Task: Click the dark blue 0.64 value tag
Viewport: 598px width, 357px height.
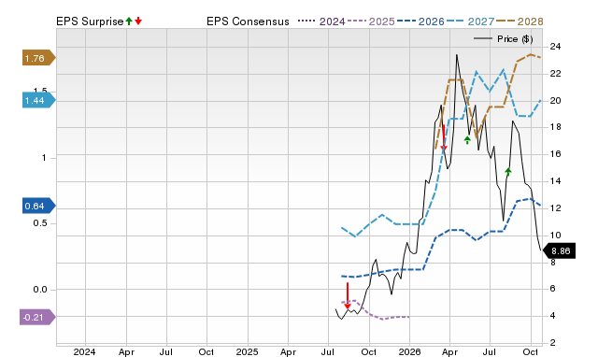Action: (38, 206)
